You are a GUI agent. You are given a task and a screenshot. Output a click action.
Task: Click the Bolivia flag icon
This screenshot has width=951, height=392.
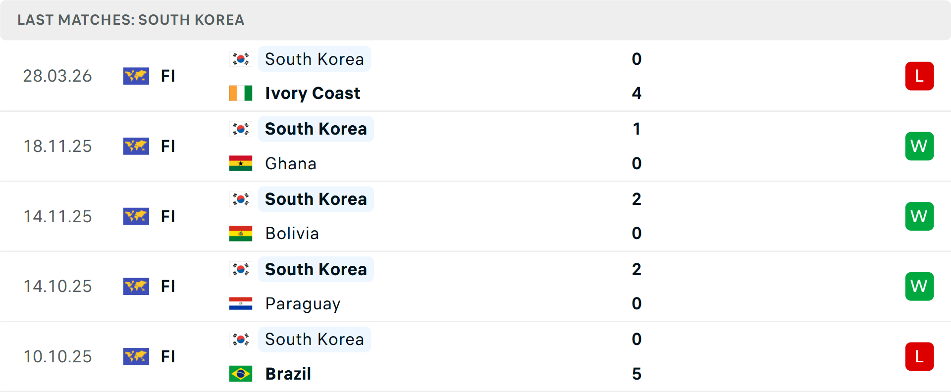[241, 233]
